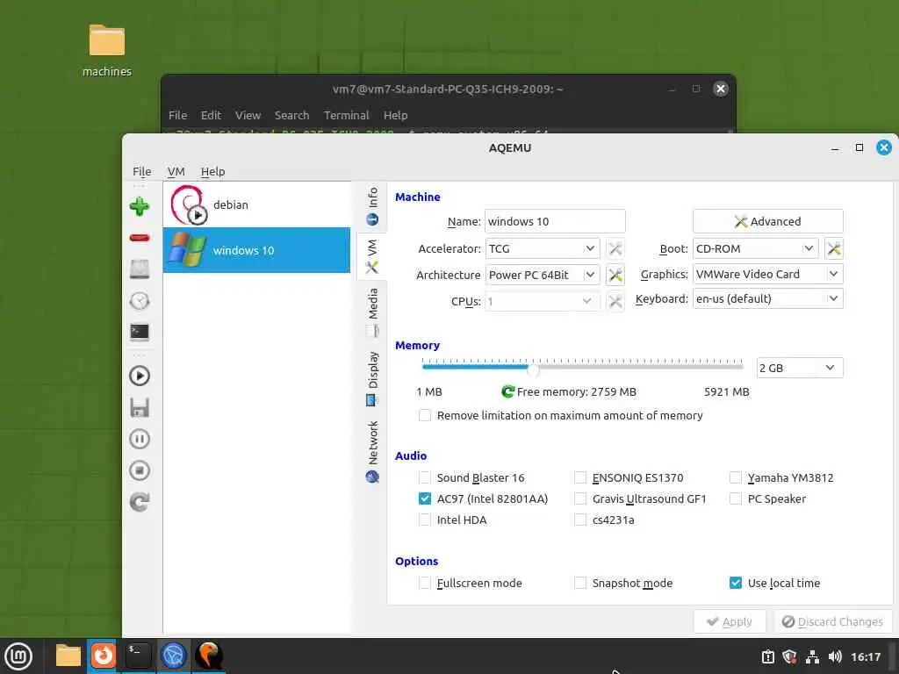Image resolution: width=899 pixels, height=674 pixels.
Task: Select the windows 10 virtual machine
Action: click(257, 250)
